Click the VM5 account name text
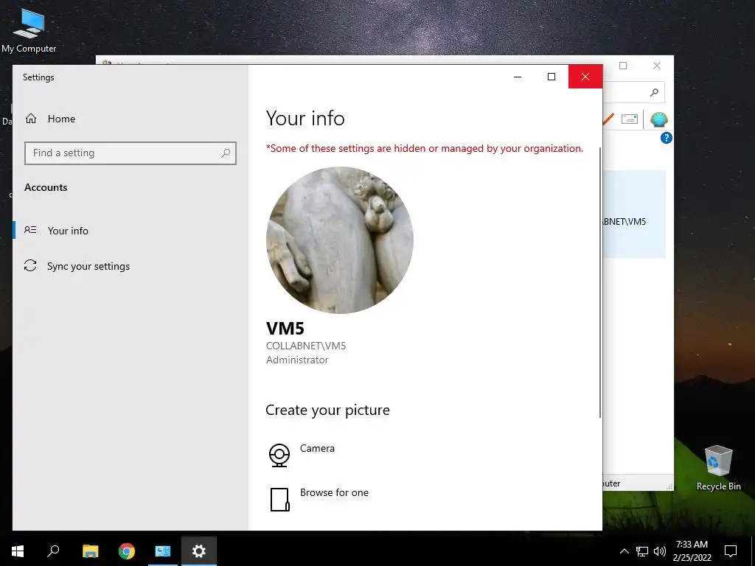This screenshot has height=566, width=755. pos(285,329)
